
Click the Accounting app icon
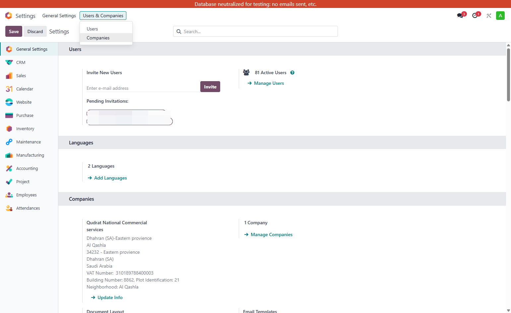click(9, 168)
